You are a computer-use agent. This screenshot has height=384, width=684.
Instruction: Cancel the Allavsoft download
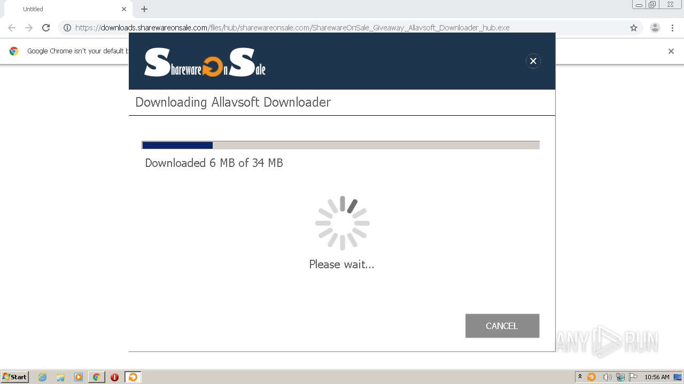tap(502, 326)
